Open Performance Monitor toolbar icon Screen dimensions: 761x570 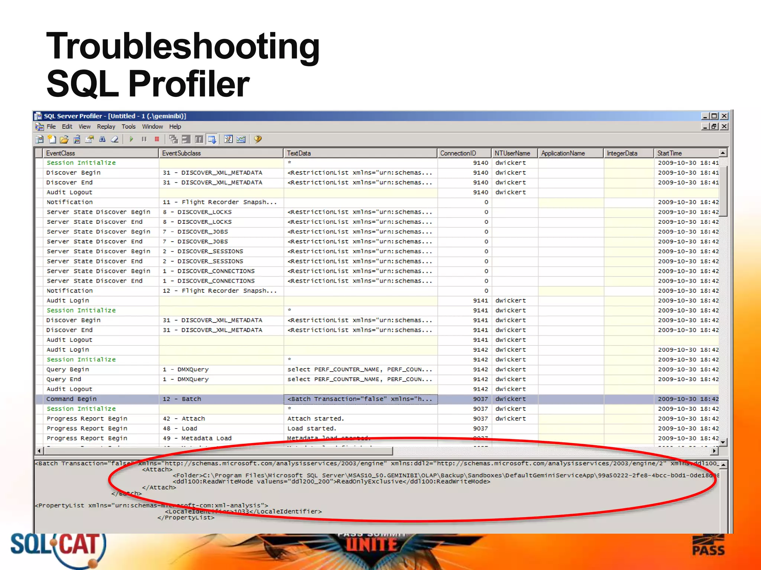click(x=241, y=140)
